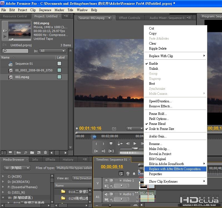Set unnumbered marker in the Timeline
Image resolution: width=222 pixels, height=208 pixels.
coord(134,173)
